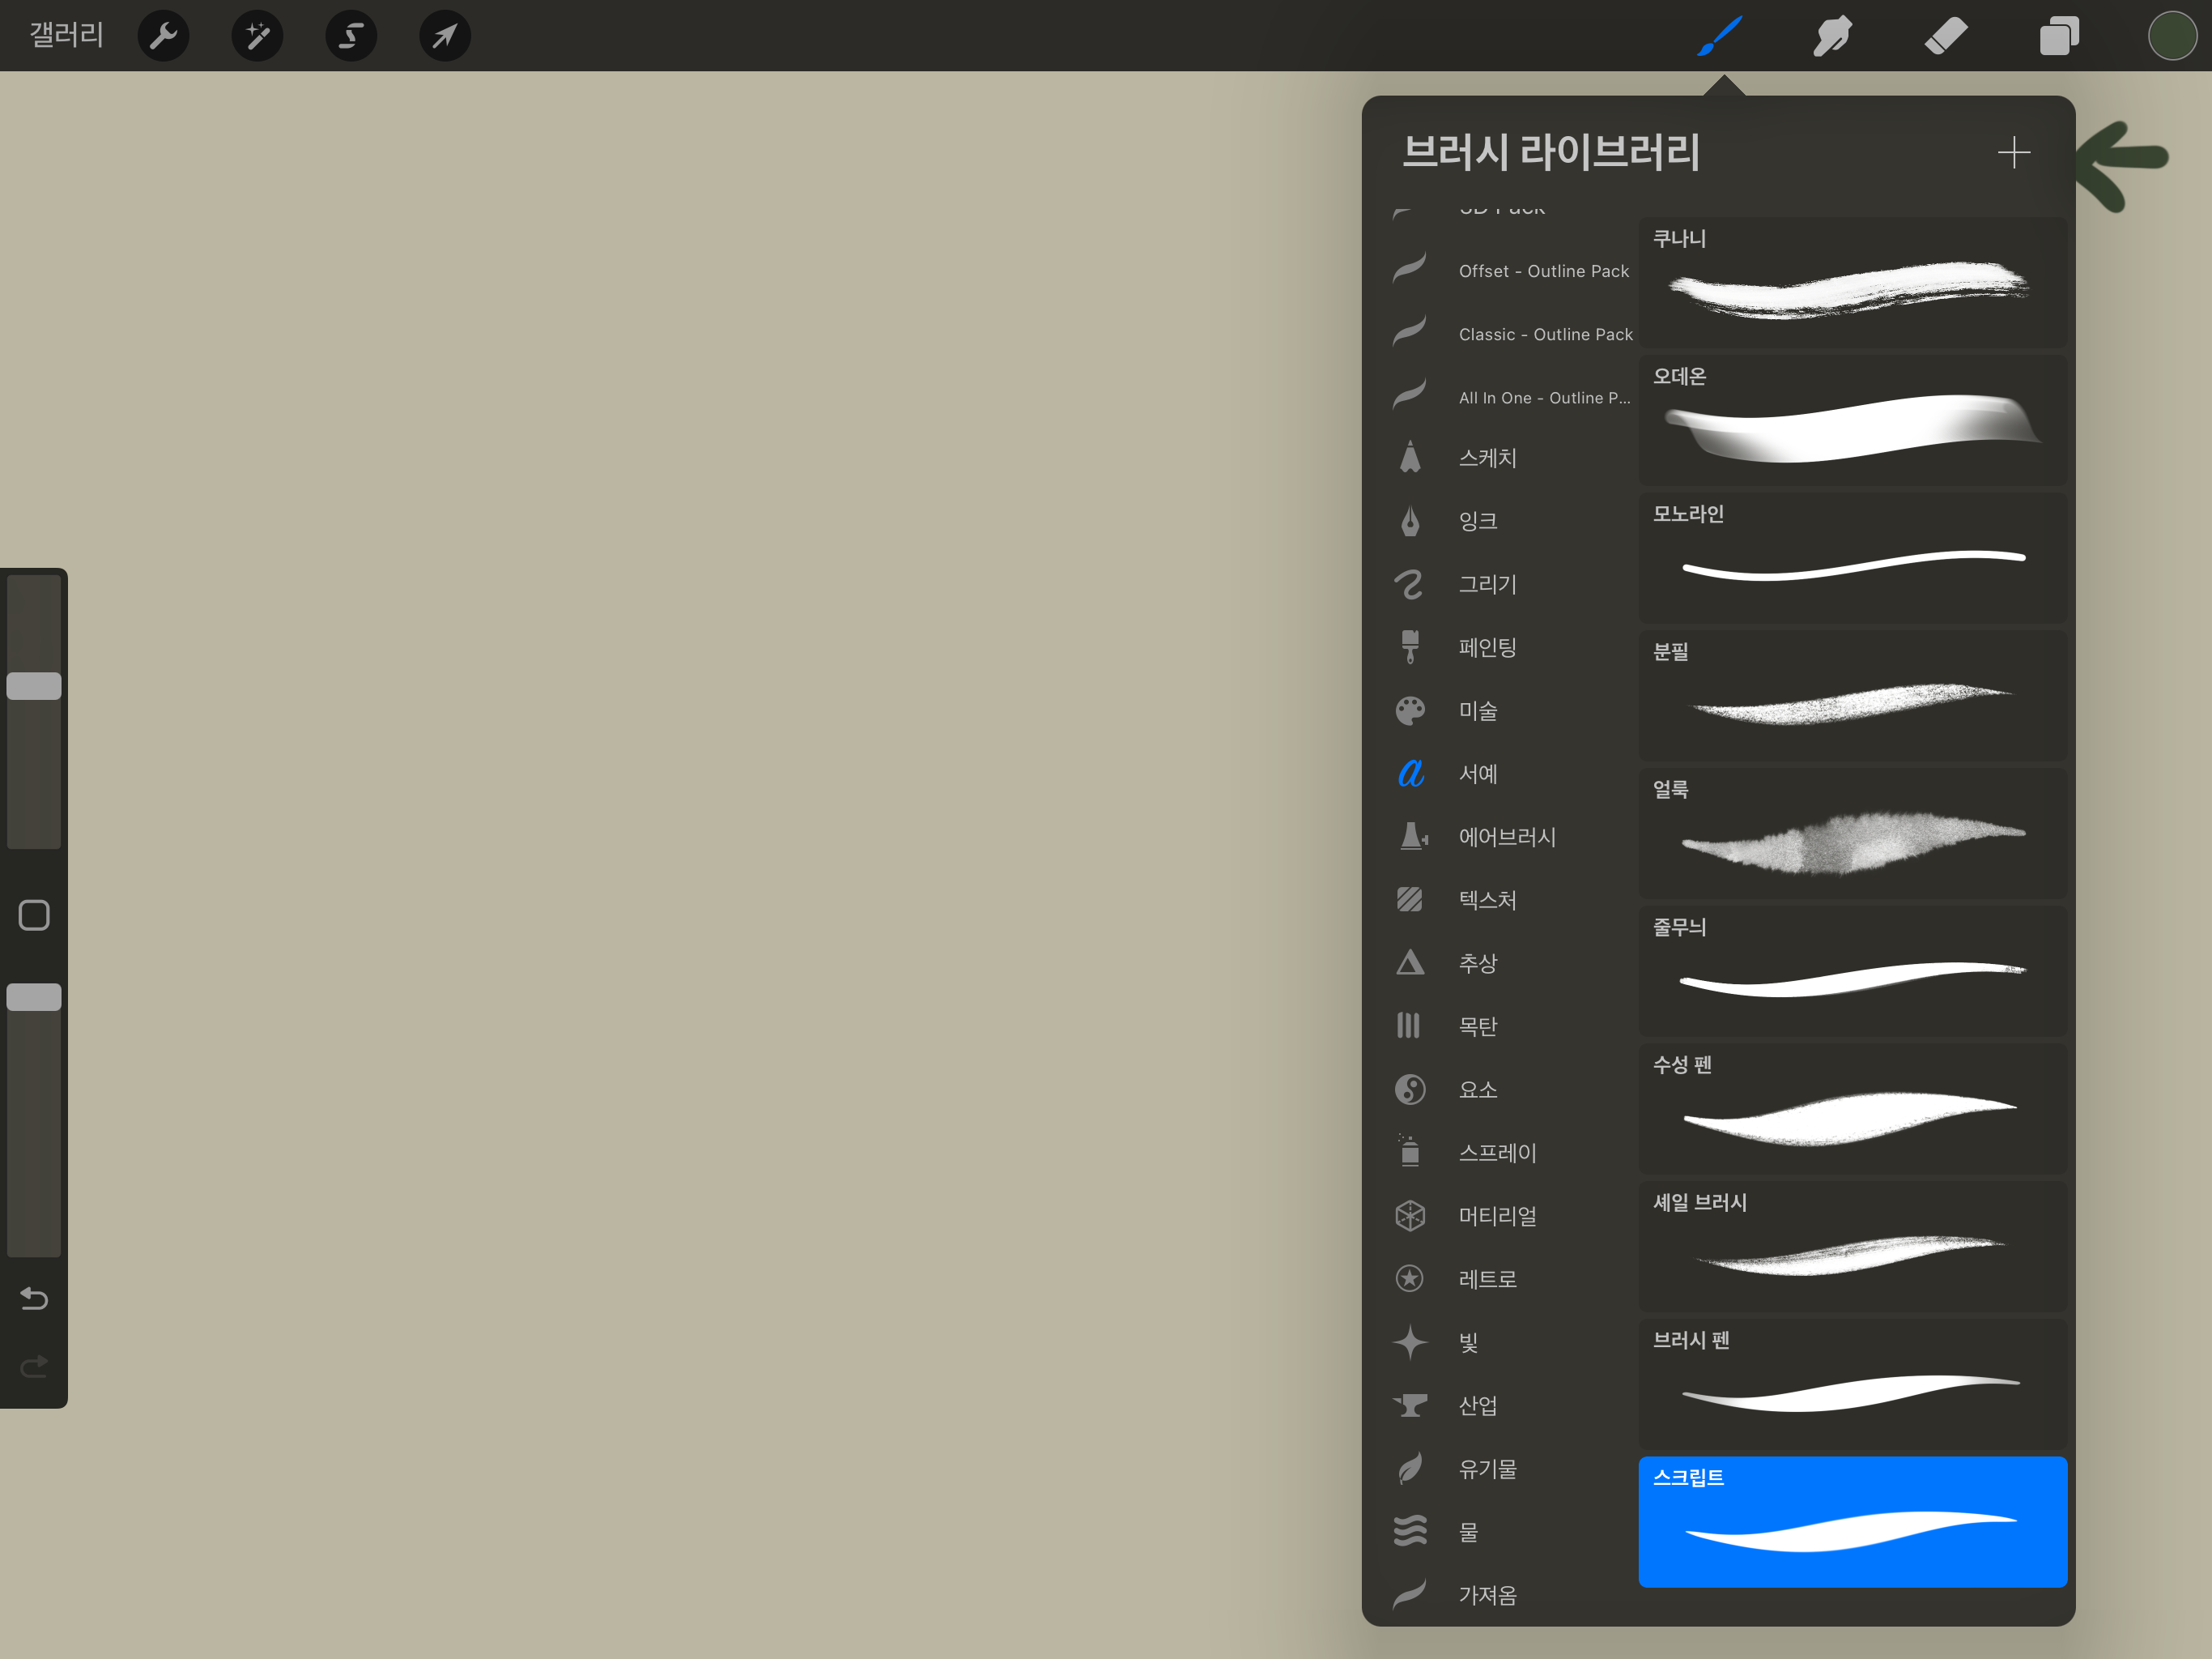Switch to 에어브러시 brush set
2212x1659 pixels.
(1506, 838)
